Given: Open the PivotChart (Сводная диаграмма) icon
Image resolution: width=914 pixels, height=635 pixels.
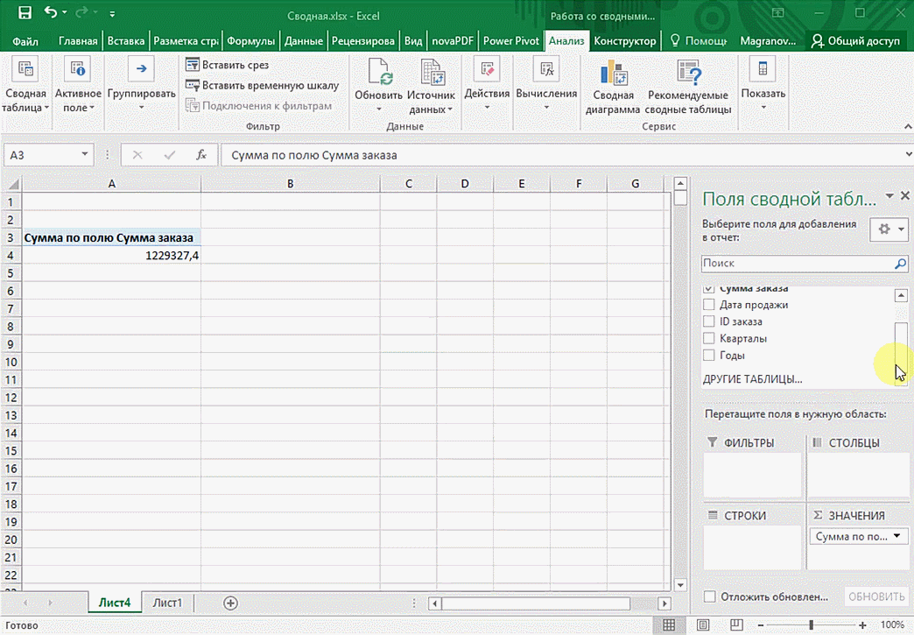Looking at the screenshot, I should click(613, 74).
